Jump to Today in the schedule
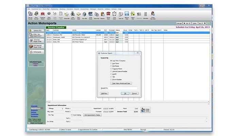 click(194, 23)
